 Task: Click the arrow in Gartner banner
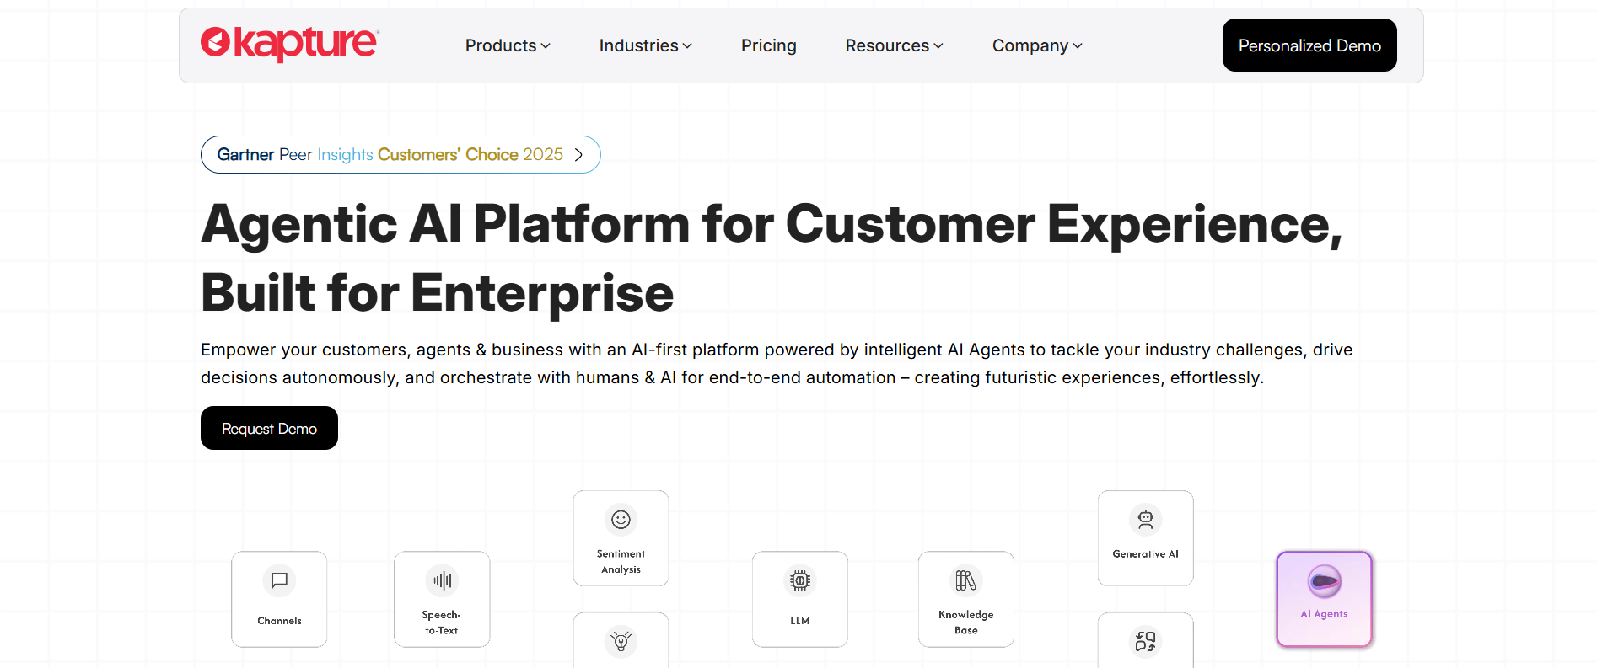pos(578,155)
